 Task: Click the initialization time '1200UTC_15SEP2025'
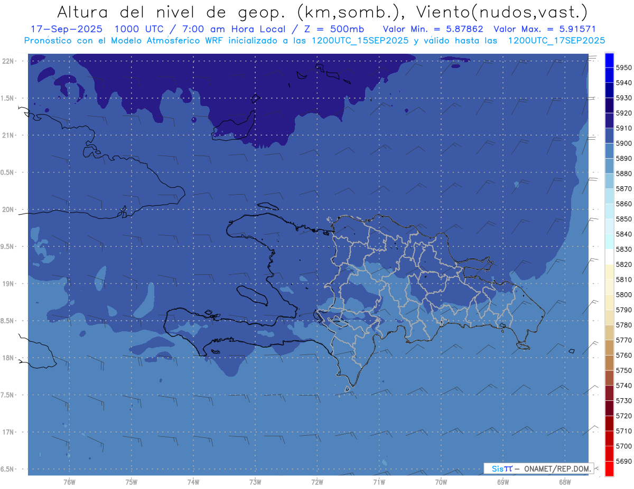click(x=360, y=40)
